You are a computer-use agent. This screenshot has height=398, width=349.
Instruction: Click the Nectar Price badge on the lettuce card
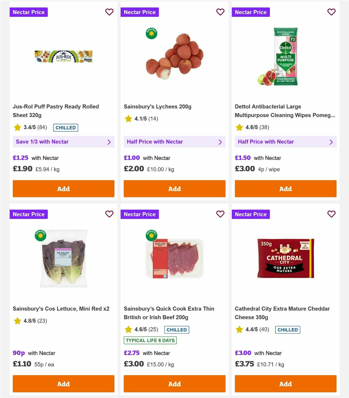[29, 214]
